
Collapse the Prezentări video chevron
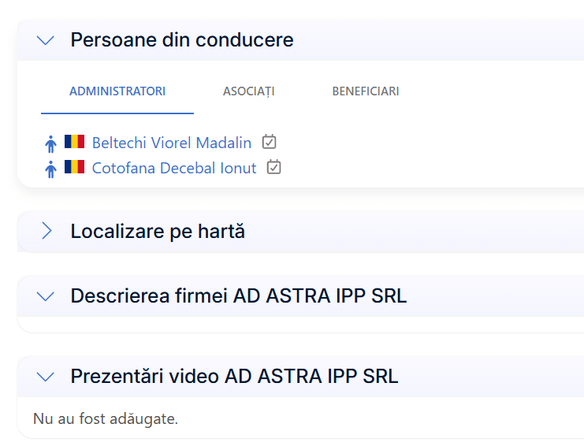[46, 377]
